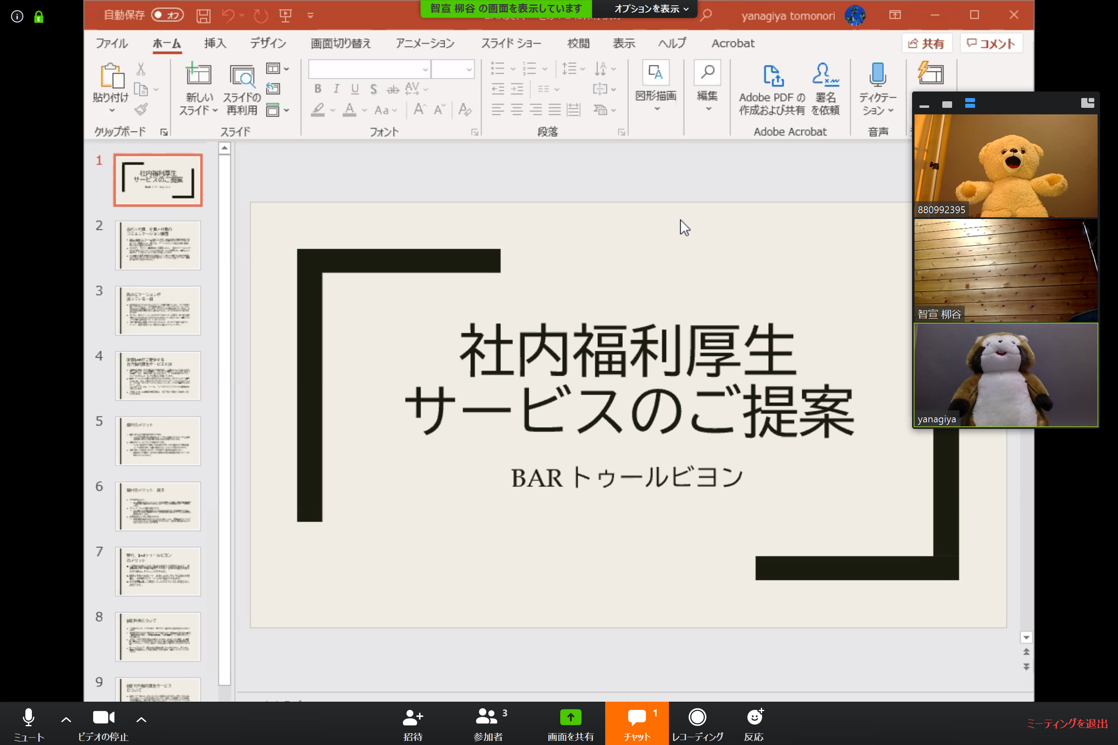Expand video options arrow beside ビデオの停止
Image resolution: width=1118 pixels, height=745 pixels.
click(x=141, y=719)
